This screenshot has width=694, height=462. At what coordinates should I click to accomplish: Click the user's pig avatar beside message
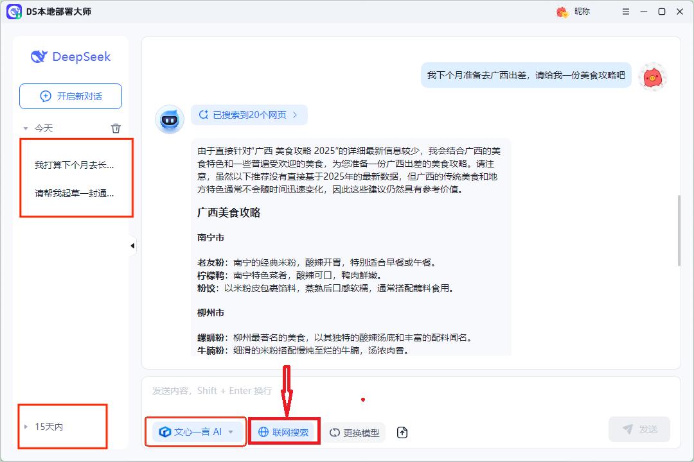click(x=652, y=78)
